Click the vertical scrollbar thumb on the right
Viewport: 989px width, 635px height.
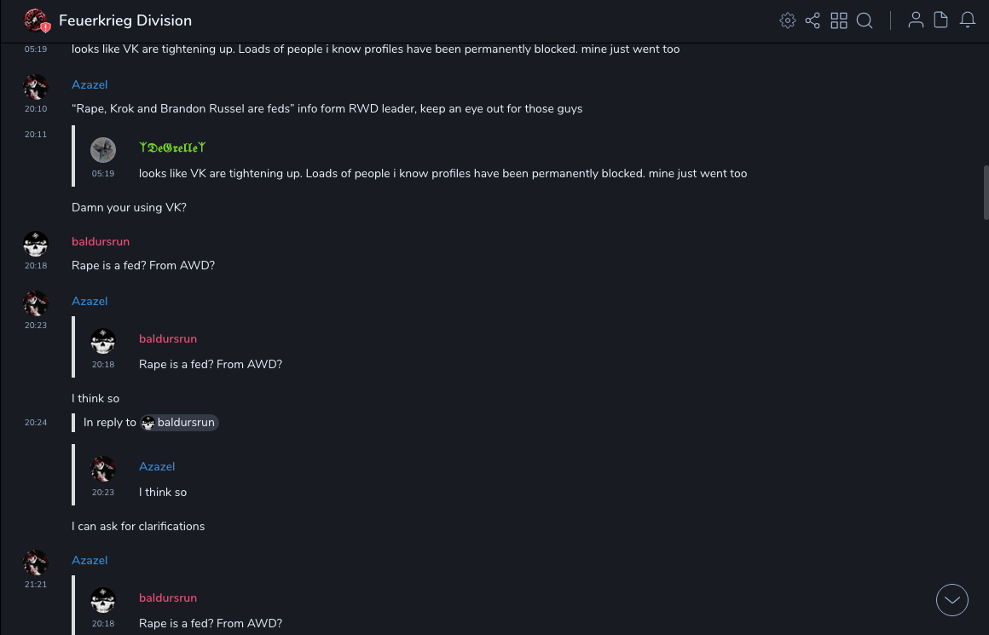click(x=986, y=193)
